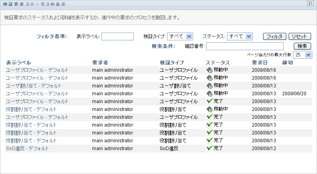Open the ユーザ割り当て - デフォルト link
This screenshot has height=174, width=317.
point(33,86)
